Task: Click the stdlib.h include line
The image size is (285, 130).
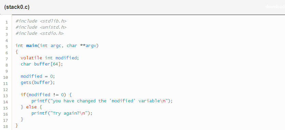Action: click(x=41, y=21)
